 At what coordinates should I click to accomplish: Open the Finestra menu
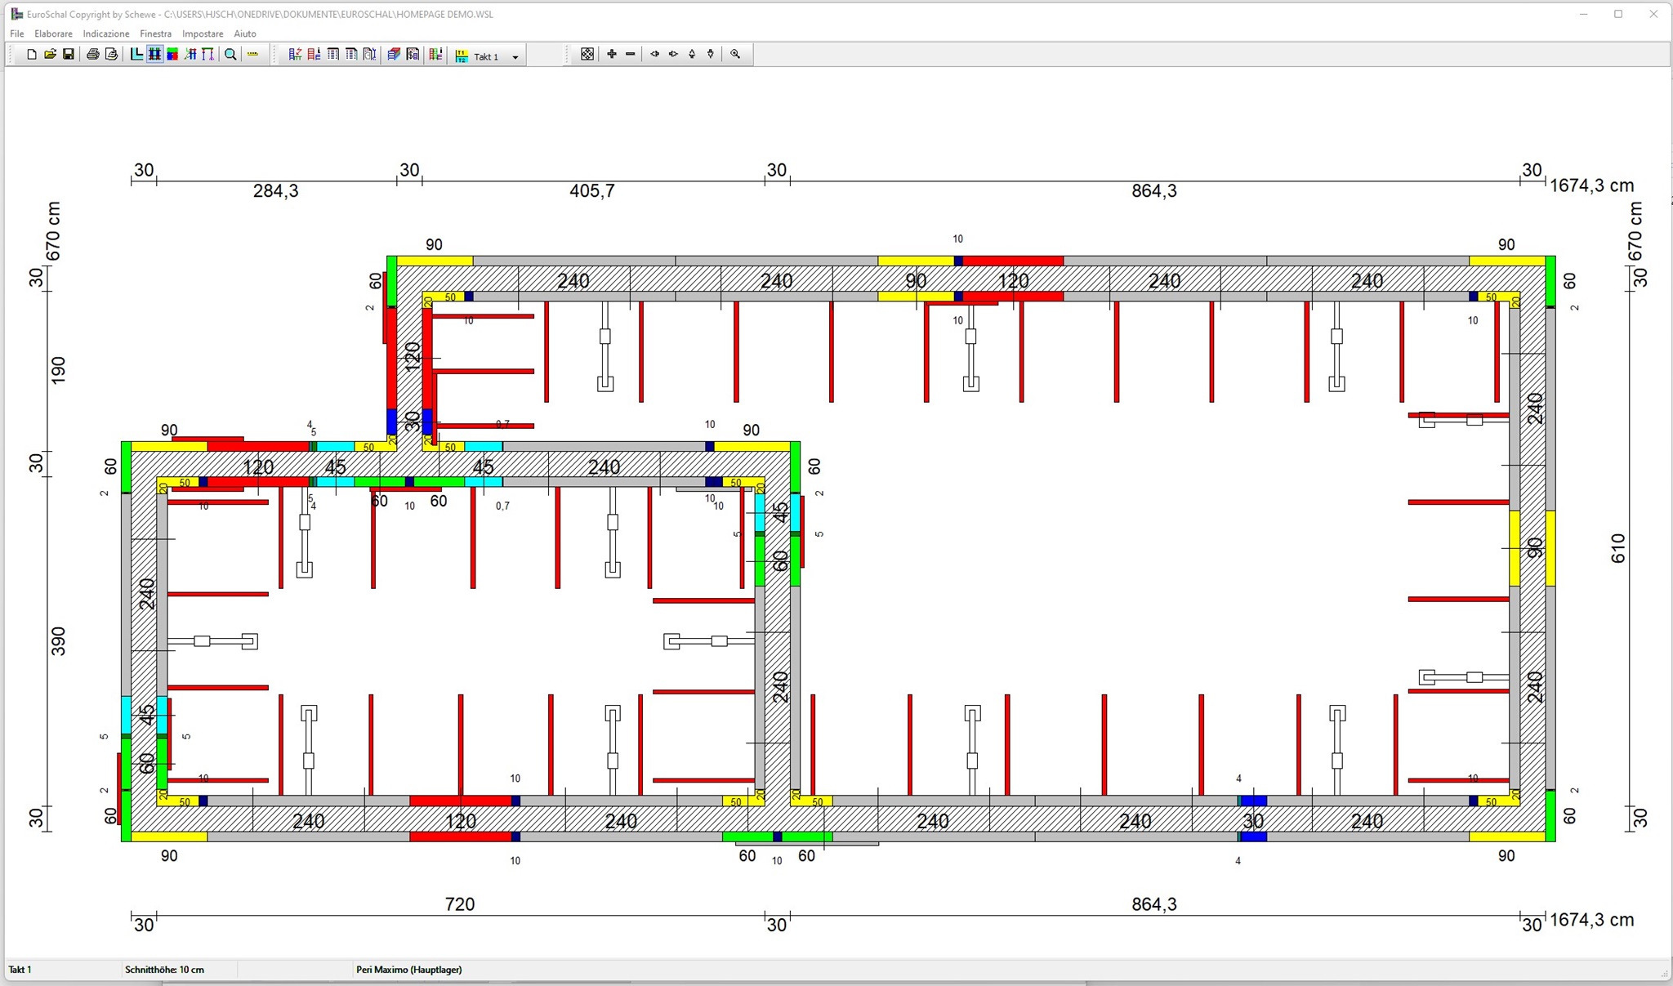click(155, 33)
